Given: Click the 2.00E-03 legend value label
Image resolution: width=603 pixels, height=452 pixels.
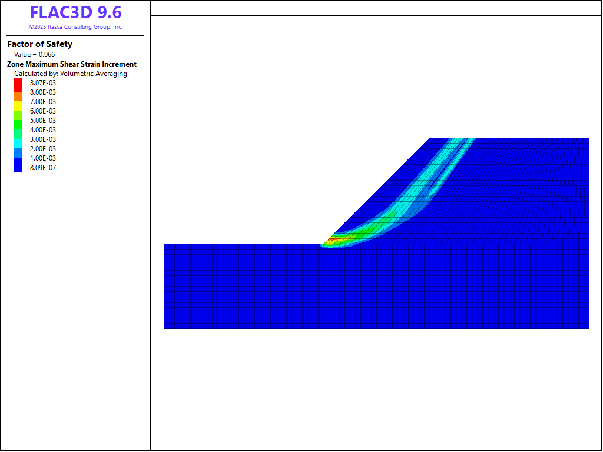Looking at the screenshot, I should [x=43, y=149].
